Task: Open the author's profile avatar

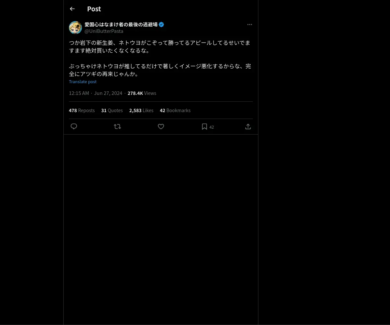Action: 75,28
